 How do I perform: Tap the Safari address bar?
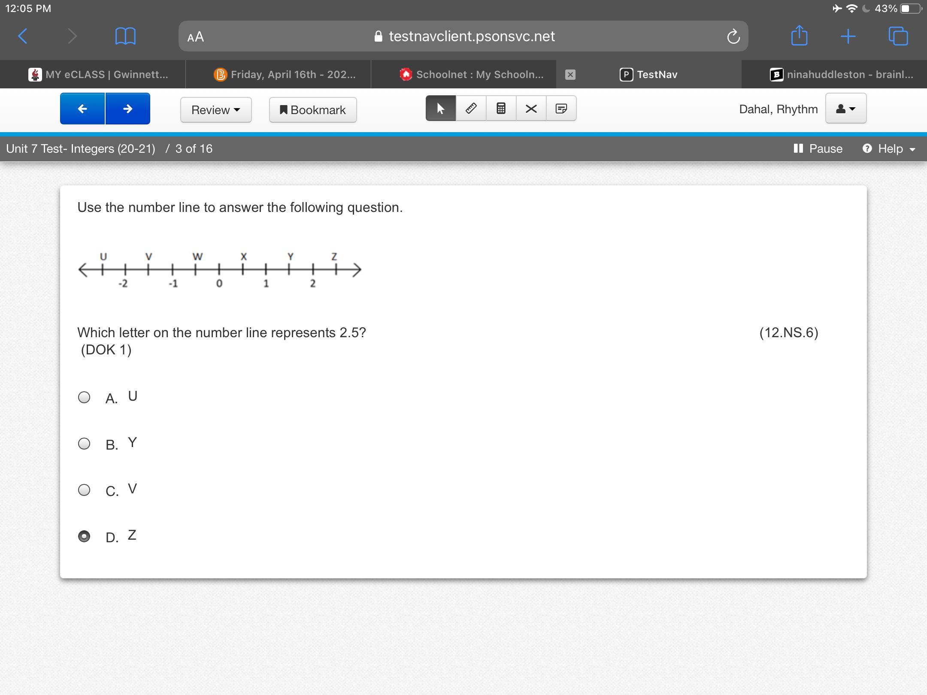[x=463, y=36]
